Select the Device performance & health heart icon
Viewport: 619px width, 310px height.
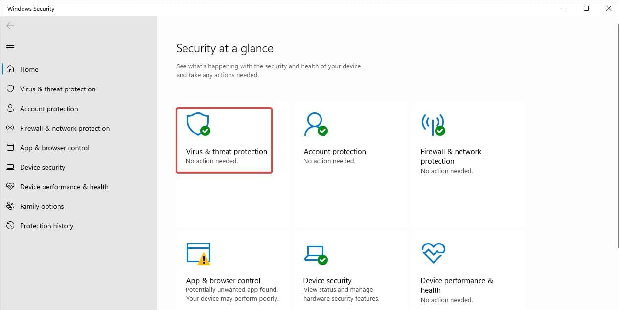(10, 187)
